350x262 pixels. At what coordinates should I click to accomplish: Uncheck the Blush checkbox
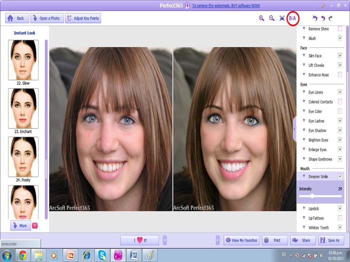(340, 38)
